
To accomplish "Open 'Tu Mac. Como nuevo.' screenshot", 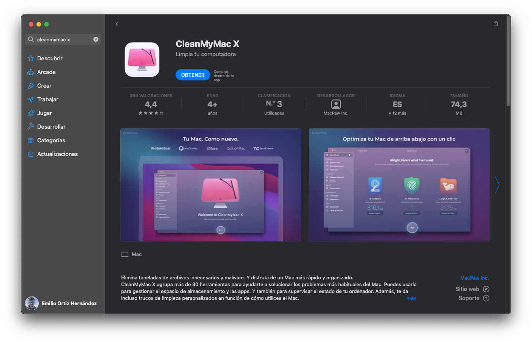I will 211,185.
